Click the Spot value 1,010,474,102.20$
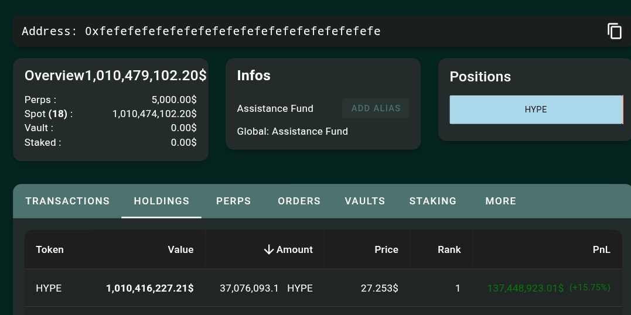 pyautogui.click(x=155, y=114)
